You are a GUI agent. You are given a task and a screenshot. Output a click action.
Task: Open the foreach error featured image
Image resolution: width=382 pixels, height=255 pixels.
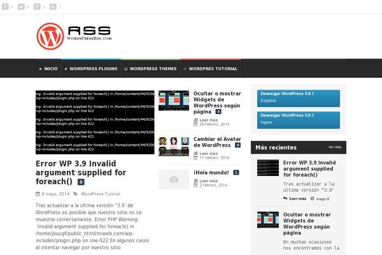pyautogui.click(x=95, y=122)
